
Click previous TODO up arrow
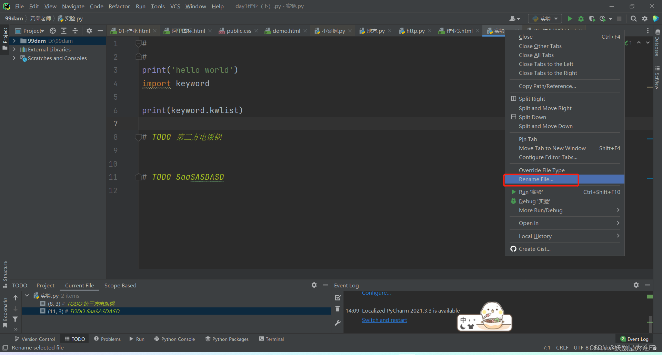pos(16,297)
